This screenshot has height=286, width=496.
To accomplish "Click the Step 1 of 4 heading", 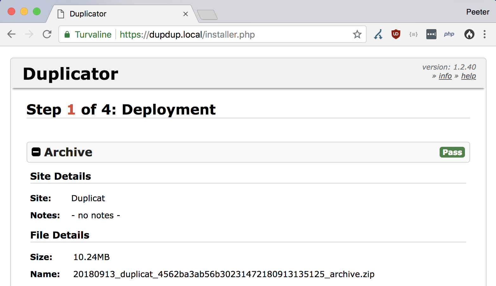I will click(121, 109).
